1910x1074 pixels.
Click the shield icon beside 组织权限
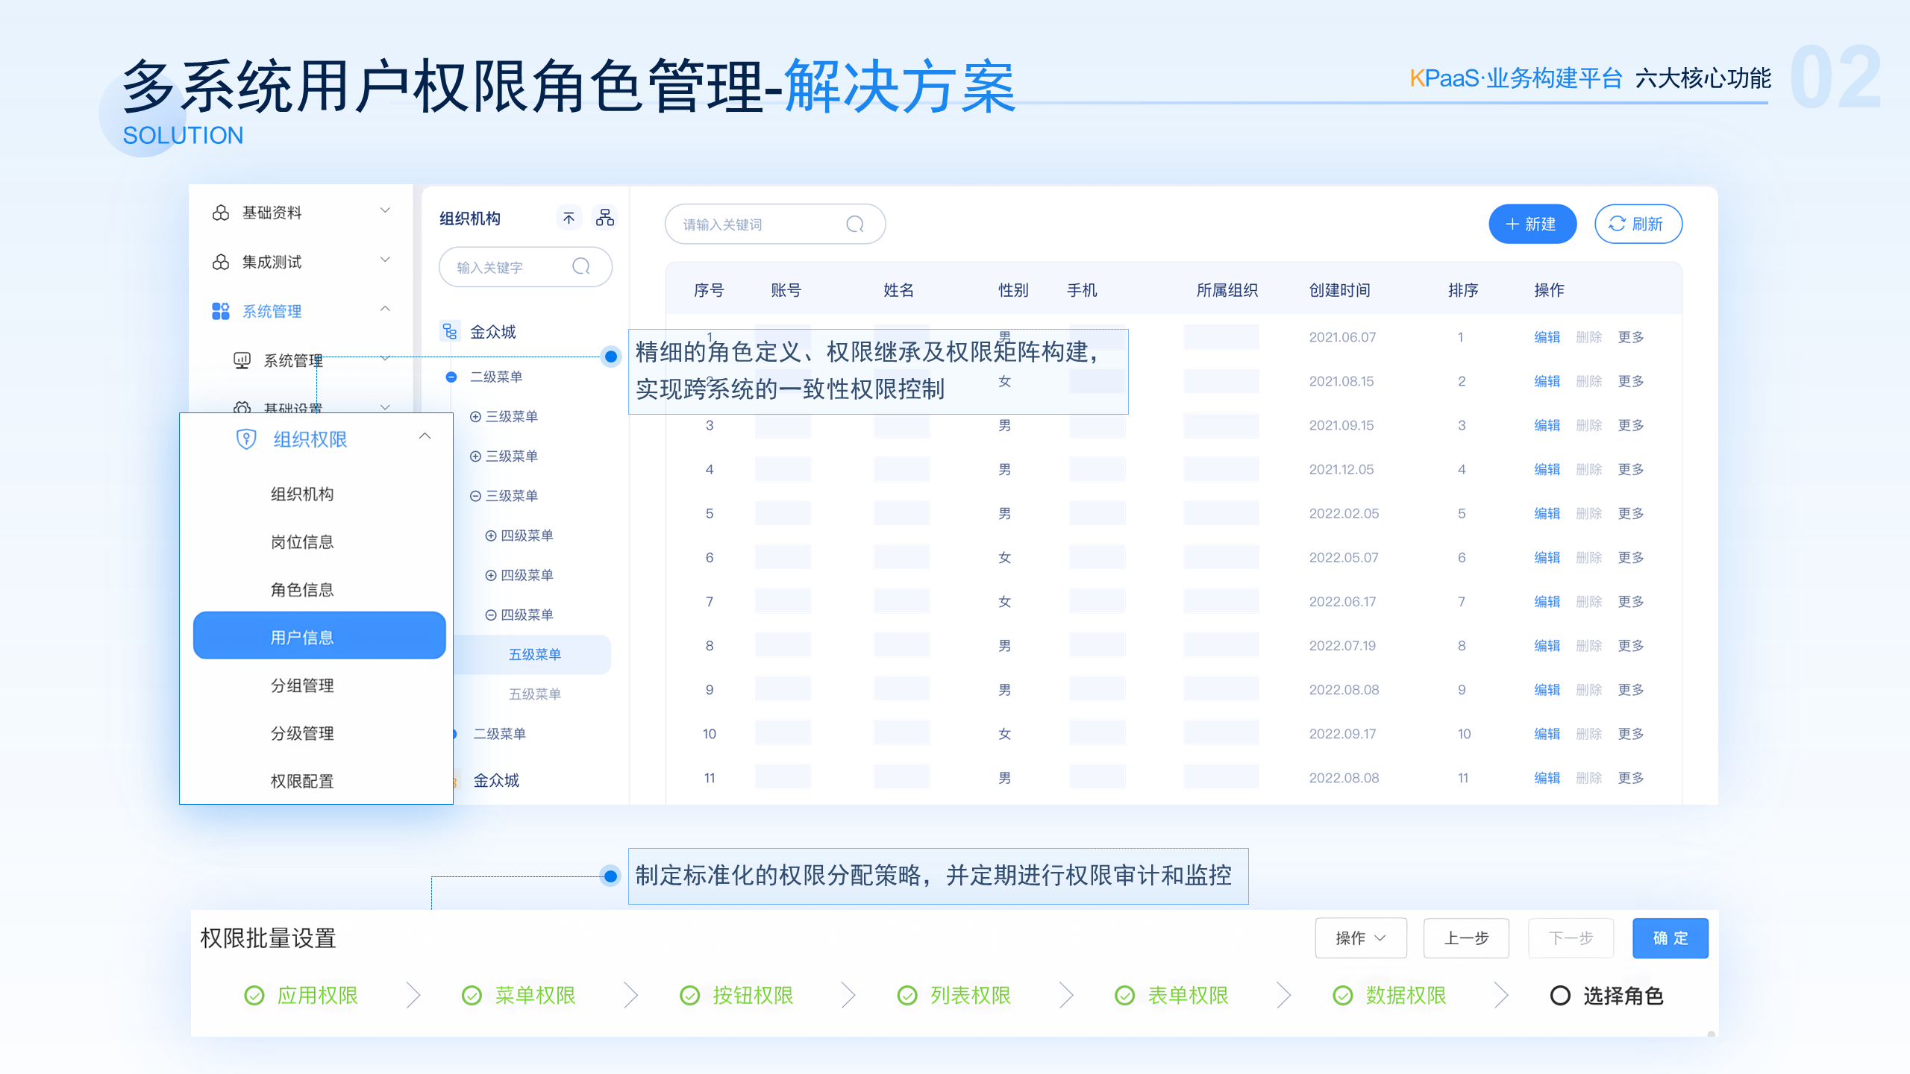(245, 439)
